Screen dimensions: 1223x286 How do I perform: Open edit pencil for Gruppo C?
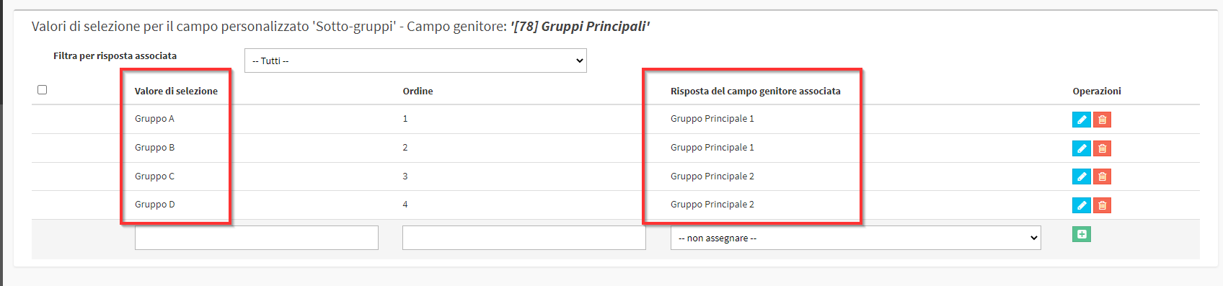(1081, 176)
